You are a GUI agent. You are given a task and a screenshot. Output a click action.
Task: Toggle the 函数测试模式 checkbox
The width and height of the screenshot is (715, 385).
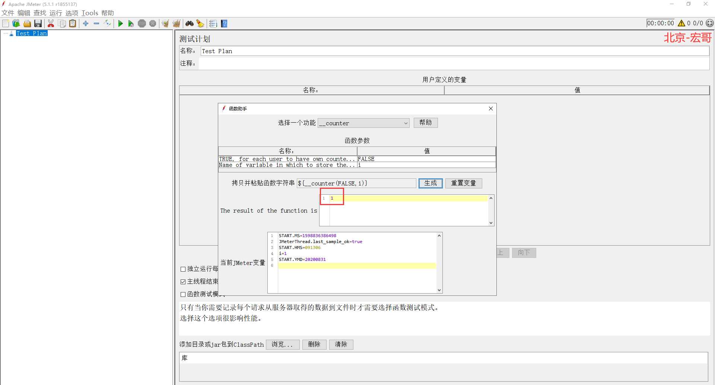coord(183,294)
